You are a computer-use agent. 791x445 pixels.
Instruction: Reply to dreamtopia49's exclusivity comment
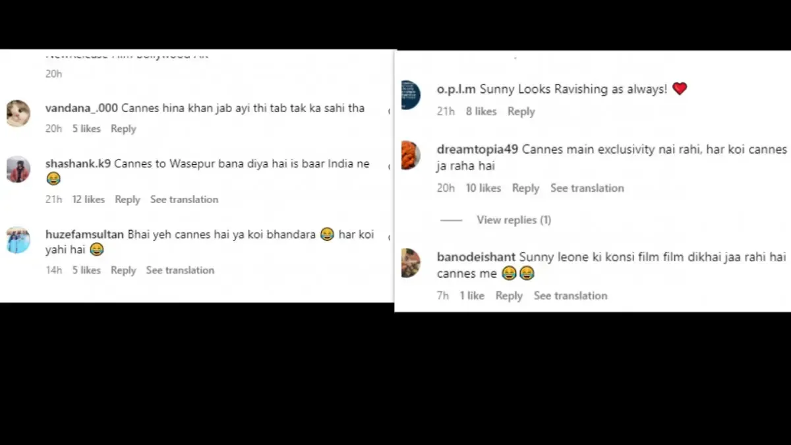point(525,188)
